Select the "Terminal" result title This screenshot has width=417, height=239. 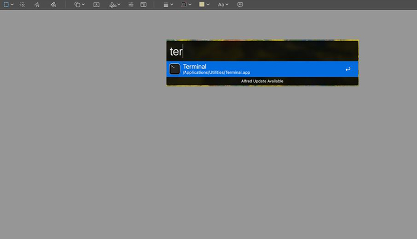195,67
